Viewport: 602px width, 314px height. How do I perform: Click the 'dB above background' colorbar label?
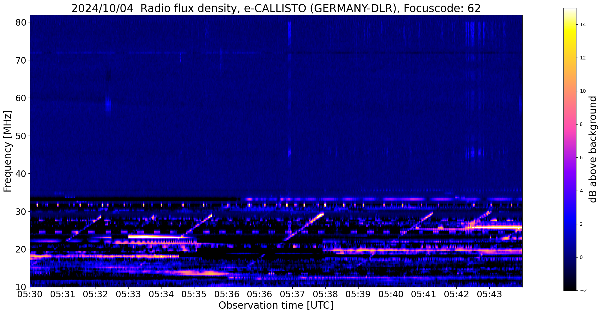pos(593,149)
